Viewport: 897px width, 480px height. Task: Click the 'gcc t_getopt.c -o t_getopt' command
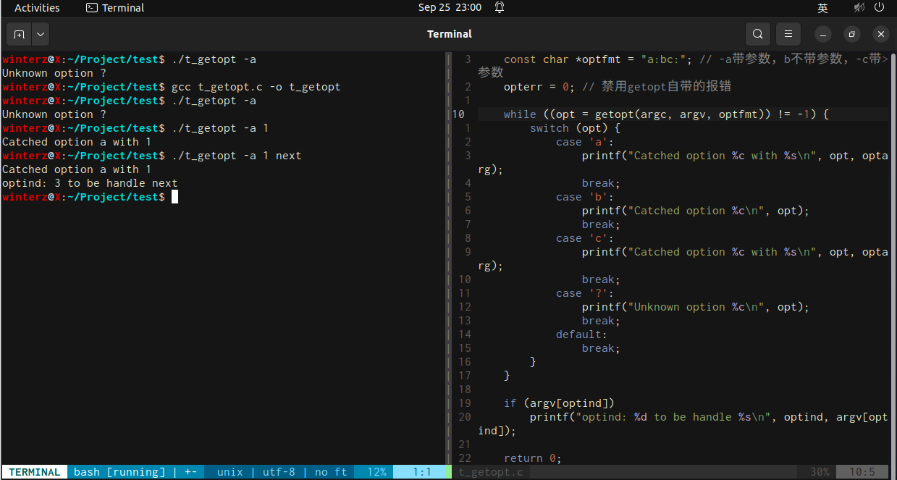[x=256, y=87]
